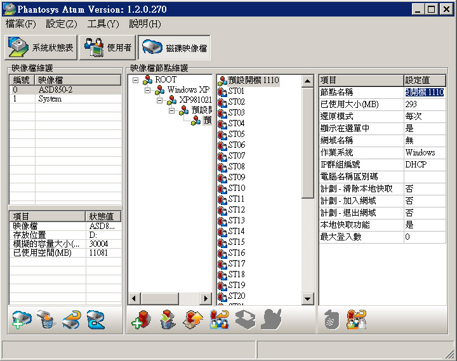Click the 編號 column header
The width and height of the screenshot is (457, 361).
[22, 80]
